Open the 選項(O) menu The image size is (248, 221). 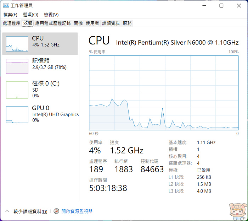[30, 15]
